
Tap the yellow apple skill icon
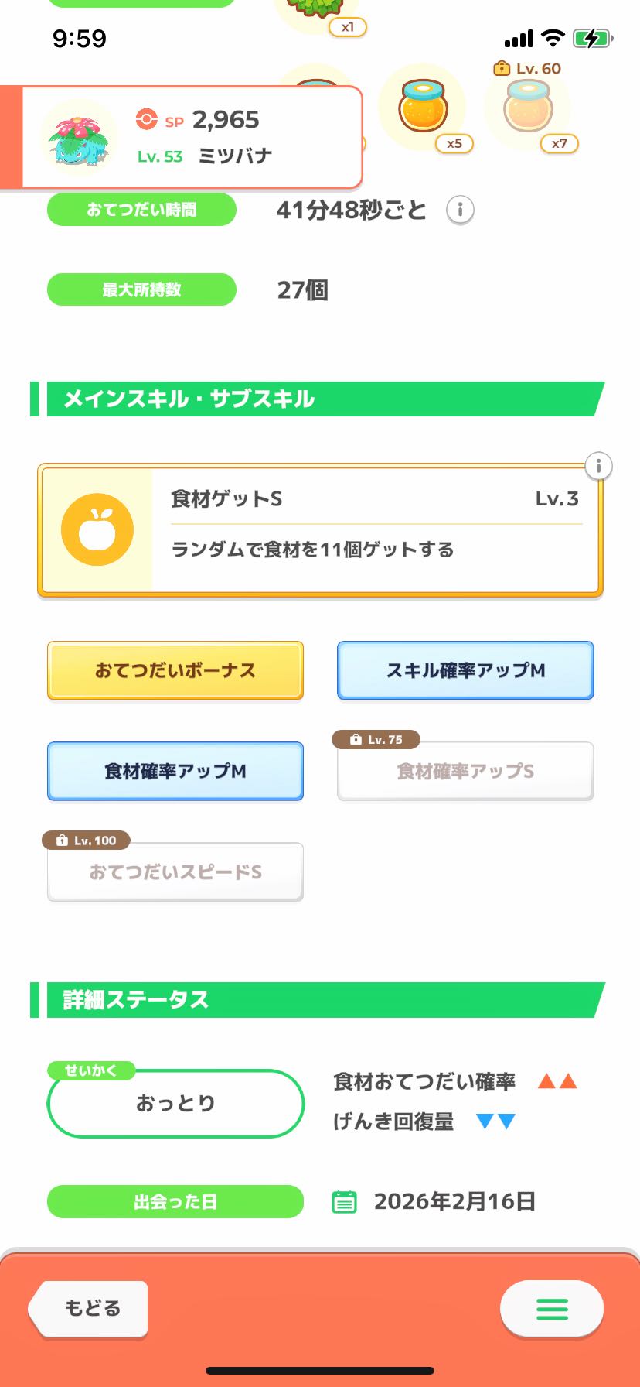tap(97, 529)
